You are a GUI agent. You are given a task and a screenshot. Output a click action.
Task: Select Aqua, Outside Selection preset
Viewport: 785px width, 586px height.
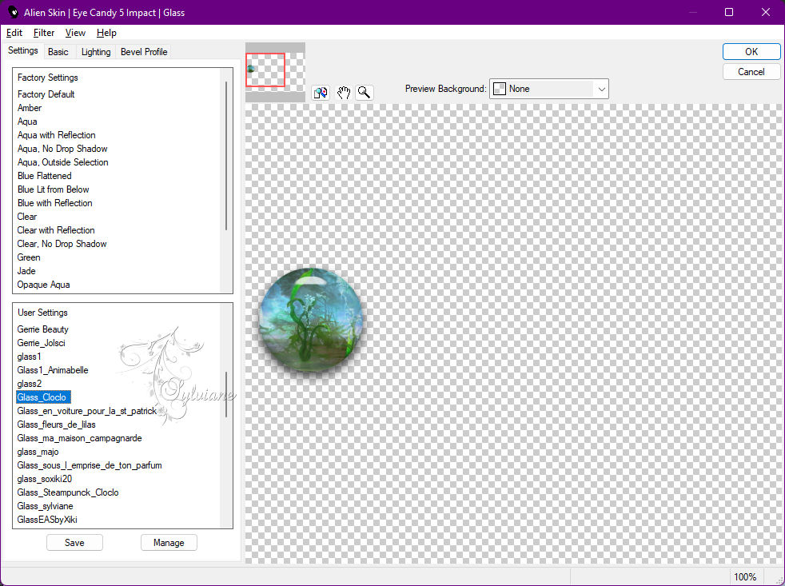[62, 161]
